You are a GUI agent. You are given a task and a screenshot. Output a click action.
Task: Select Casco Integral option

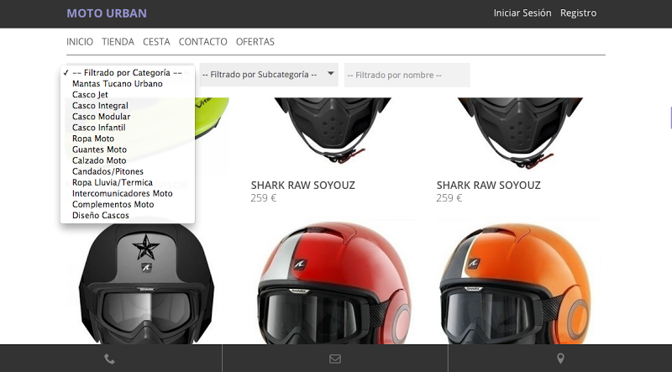(x=128, y=106)
